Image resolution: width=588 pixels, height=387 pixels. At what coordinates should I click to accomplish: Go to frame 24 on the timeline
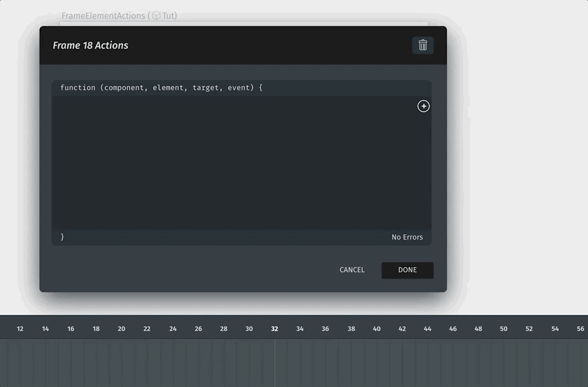point(173,328)
